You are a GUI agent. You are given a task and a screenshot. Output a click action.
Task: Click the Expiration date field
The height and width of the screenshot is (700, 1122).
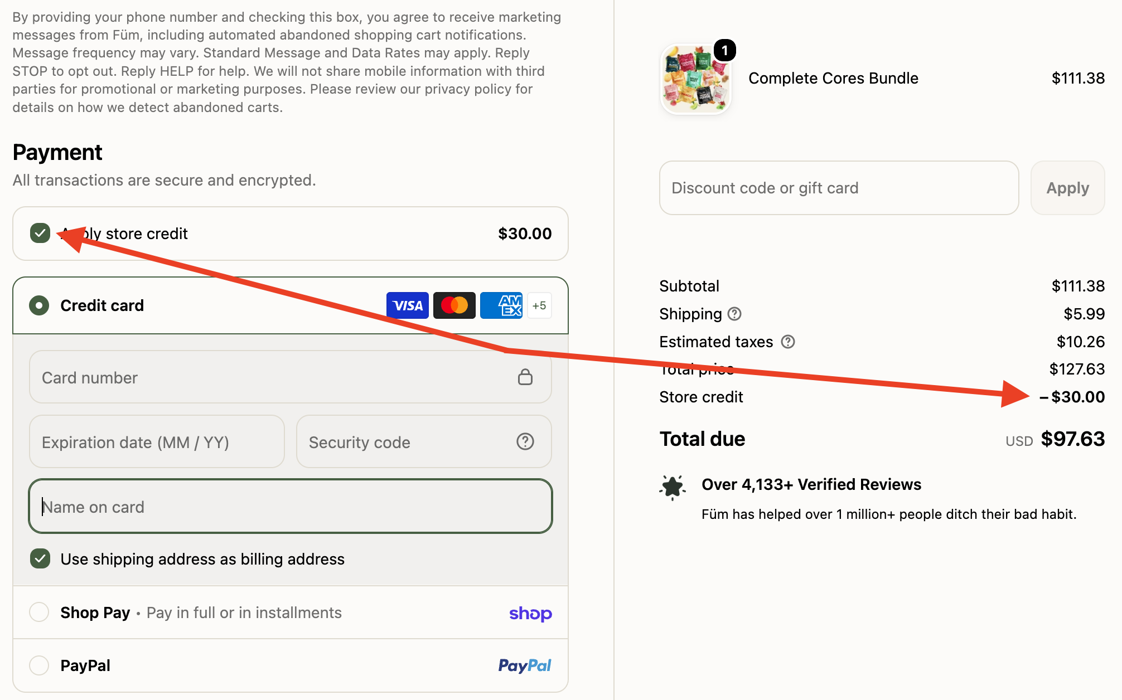pos(157,442)
